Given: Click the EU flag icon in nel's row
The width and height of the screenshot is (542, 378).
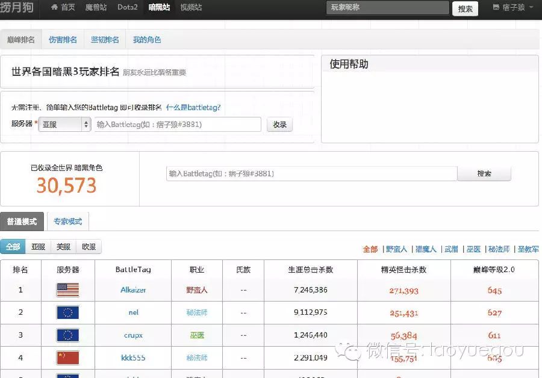Looking at the screenshot, I should [67, 312].
